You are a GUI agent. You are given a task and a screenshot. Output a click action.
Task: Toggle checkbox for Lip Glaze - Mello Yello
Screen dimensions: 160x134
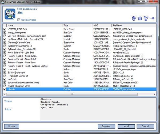[x=5, y=39]
